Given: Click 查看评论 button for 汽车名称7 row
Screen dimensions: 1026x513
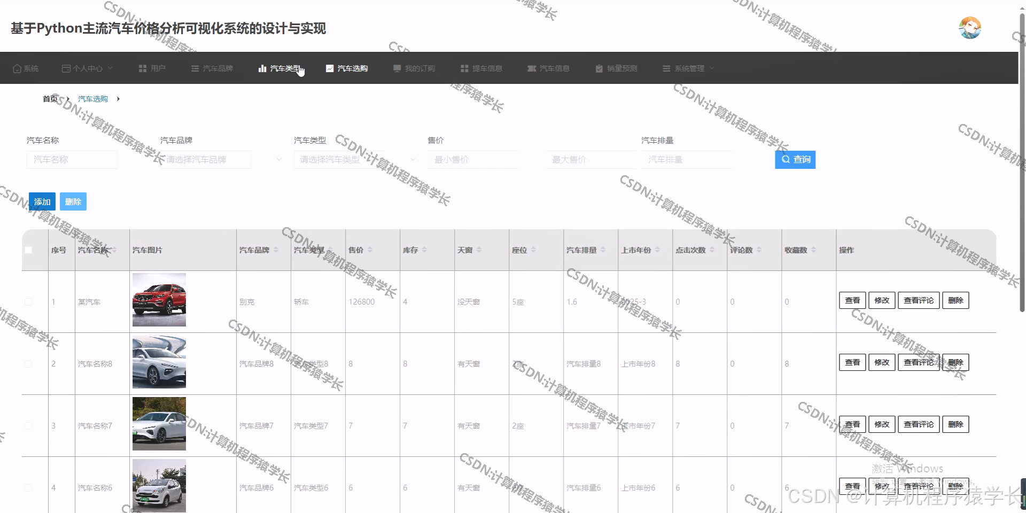Looking at the screenshot, I should (919, 424).
